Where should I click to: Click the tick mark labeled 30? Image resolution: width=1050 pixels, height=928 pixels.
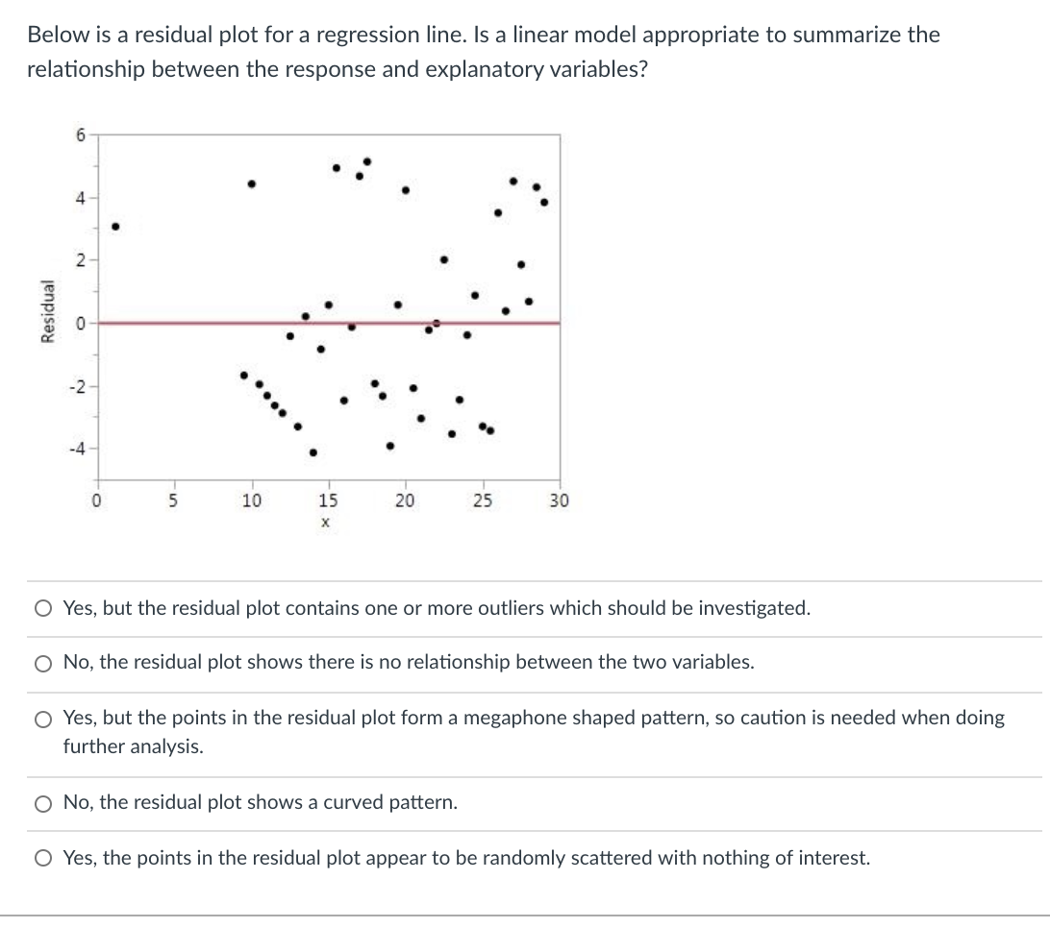tap(559, 501)
